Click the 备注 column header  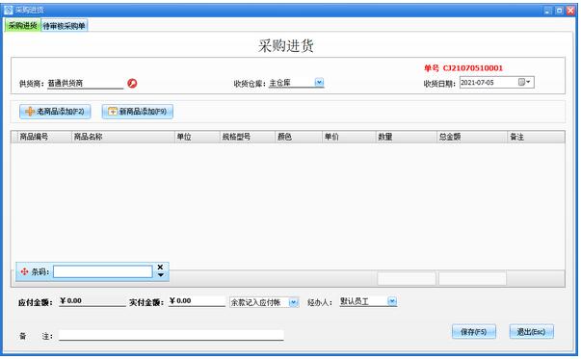point(536,137)
